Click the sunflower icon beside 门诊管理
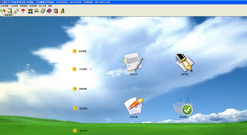Viewport: 247px width, 135px height. 74,69
